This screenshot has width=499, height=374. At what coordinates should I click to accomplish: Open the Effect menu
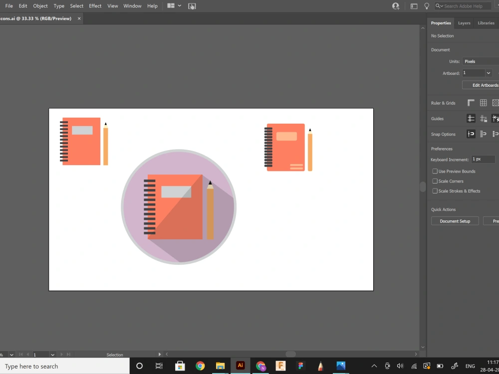pos(95,5)
